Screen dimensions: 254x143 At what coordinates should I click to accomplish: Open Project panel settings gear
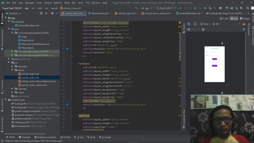pyautogui.click(x=52, y=13)
